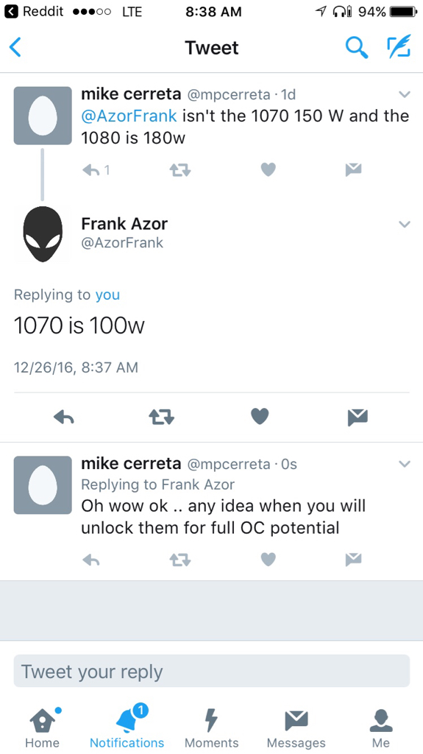423x754 pixels.
Task: Retweet the first mike cerreta tweet
Action: [x=179, y=170]
